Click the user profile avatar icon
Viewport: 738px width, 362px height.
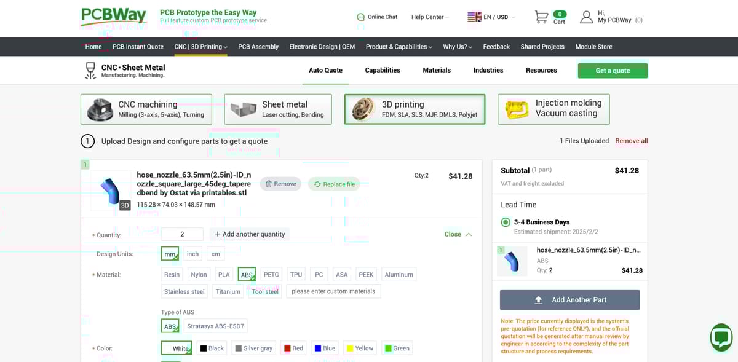tap(586, 17)
